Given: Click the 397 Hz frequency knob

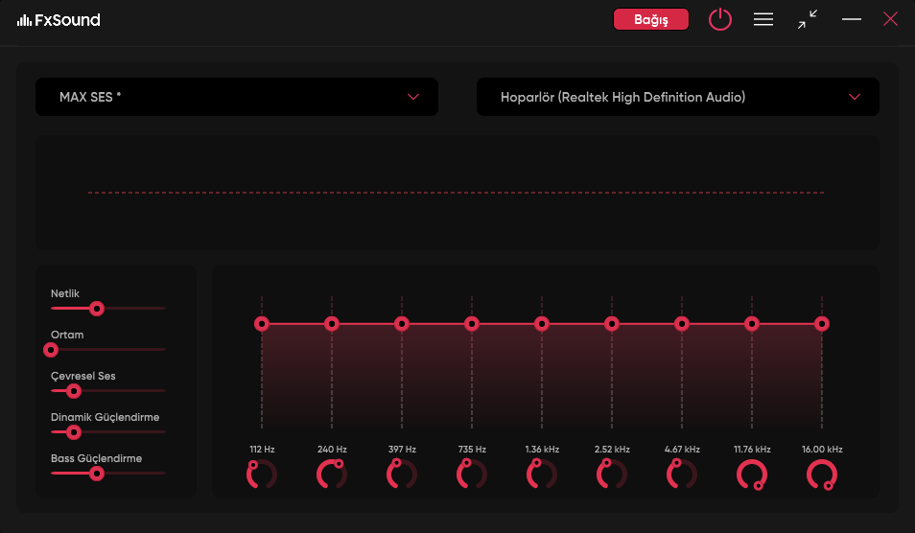Looking at the screenshot, I should 402,475.
